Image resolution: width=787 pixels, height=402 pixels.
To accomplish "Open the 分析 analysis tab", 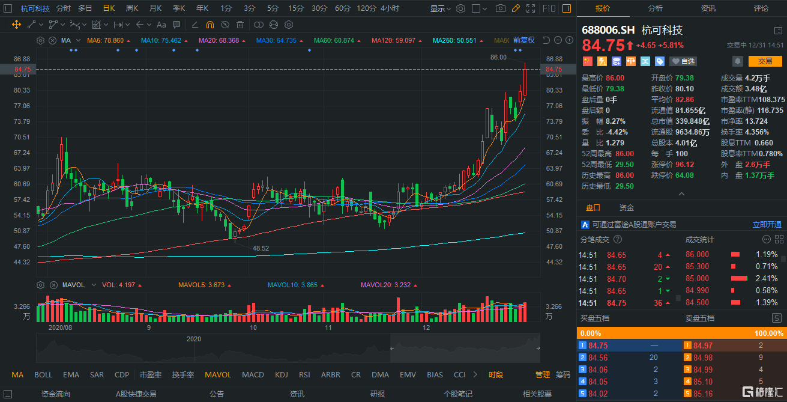I will (656, 8).
